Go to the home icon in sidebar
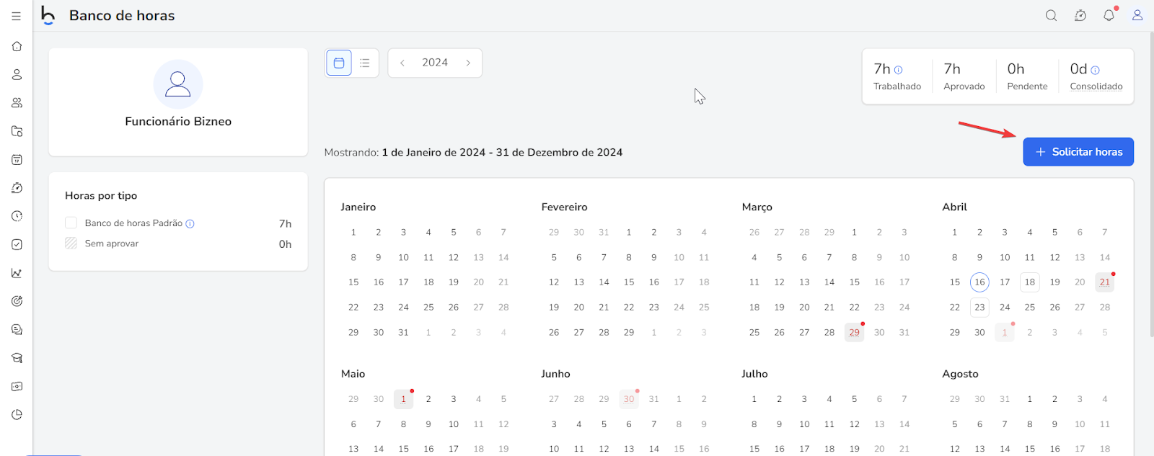The width and height of the screenshot is (1154, 456). [x=17, y=46]
